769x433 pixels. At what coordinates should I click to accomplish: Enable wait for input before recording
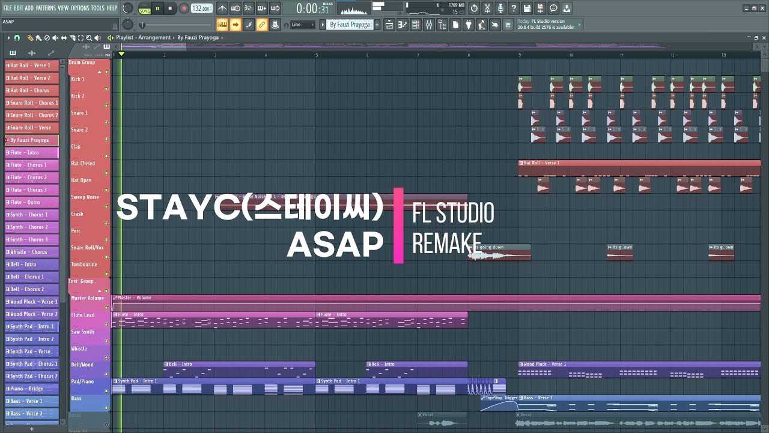(235, 8)
